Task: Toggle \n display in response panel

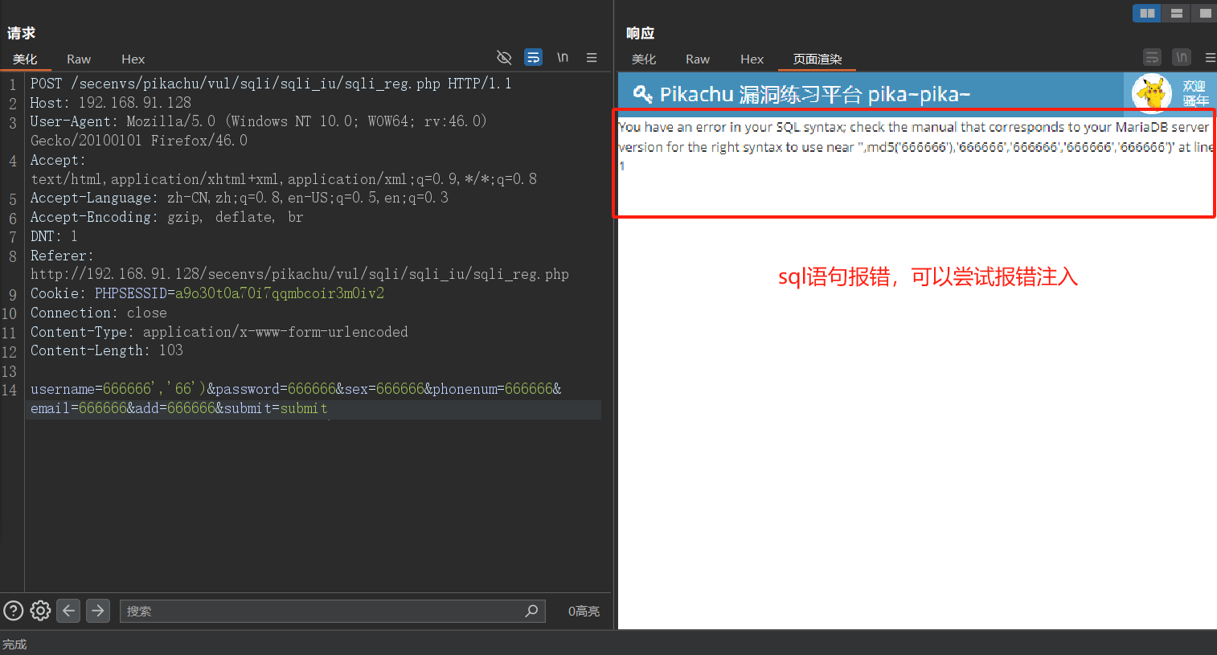Action: [1182, 58]
